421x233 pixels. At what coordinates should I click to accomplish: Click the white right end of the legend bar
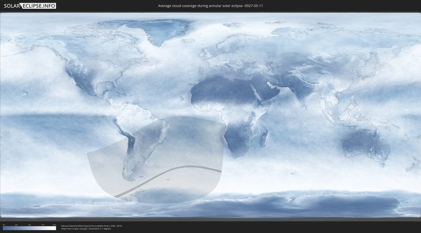tap(54, 228)
